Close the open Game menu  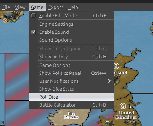tap(37, 7)
